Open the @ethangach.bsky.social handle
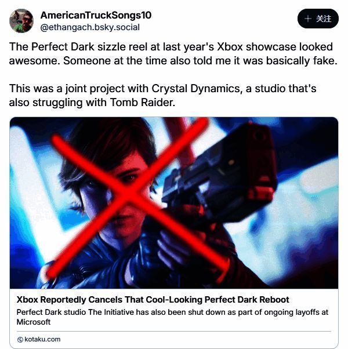The height and width of the screenshot is (349, 348). click(x=90, y=27)
